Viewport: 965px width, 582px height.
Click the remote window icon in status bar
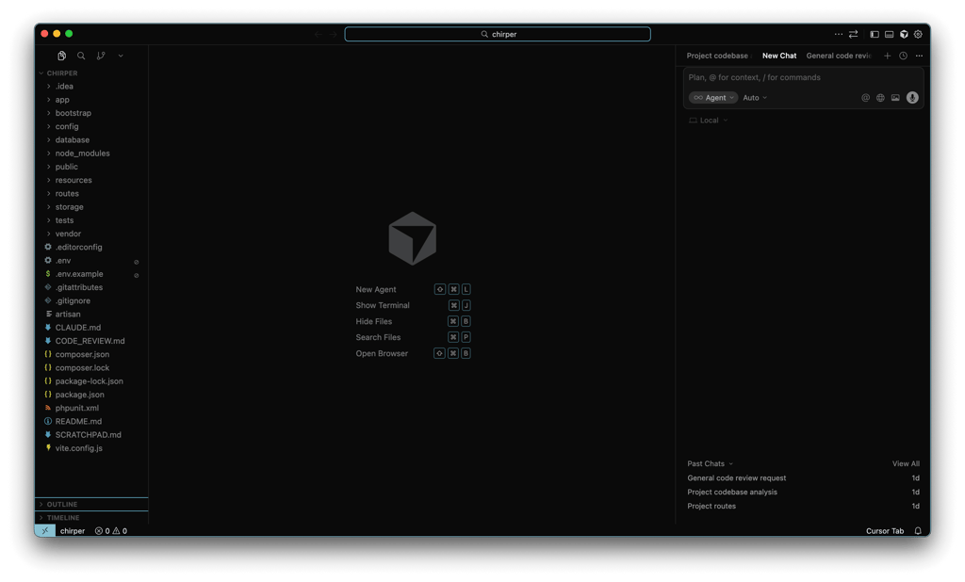[x=45, y=530]
